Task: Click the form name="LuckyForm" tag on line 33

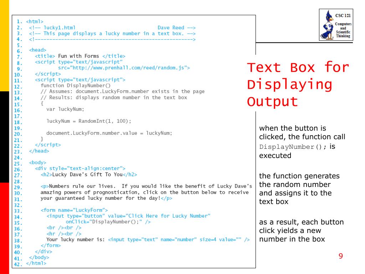Action: 74,210
